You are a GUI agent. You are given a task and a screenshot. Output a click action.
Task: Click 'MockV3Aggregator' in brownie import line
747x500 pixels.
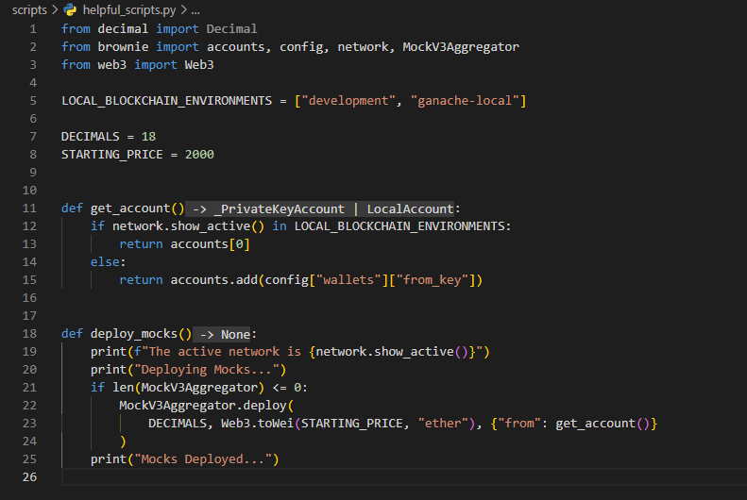tap(461, 47)
